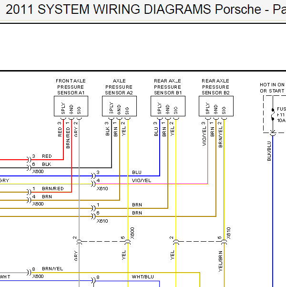The height and width of the screenshot is (287, 286).
Task: Click vertical "VIO/YEL 3" label under sensor B2
Action: (204, 134)
